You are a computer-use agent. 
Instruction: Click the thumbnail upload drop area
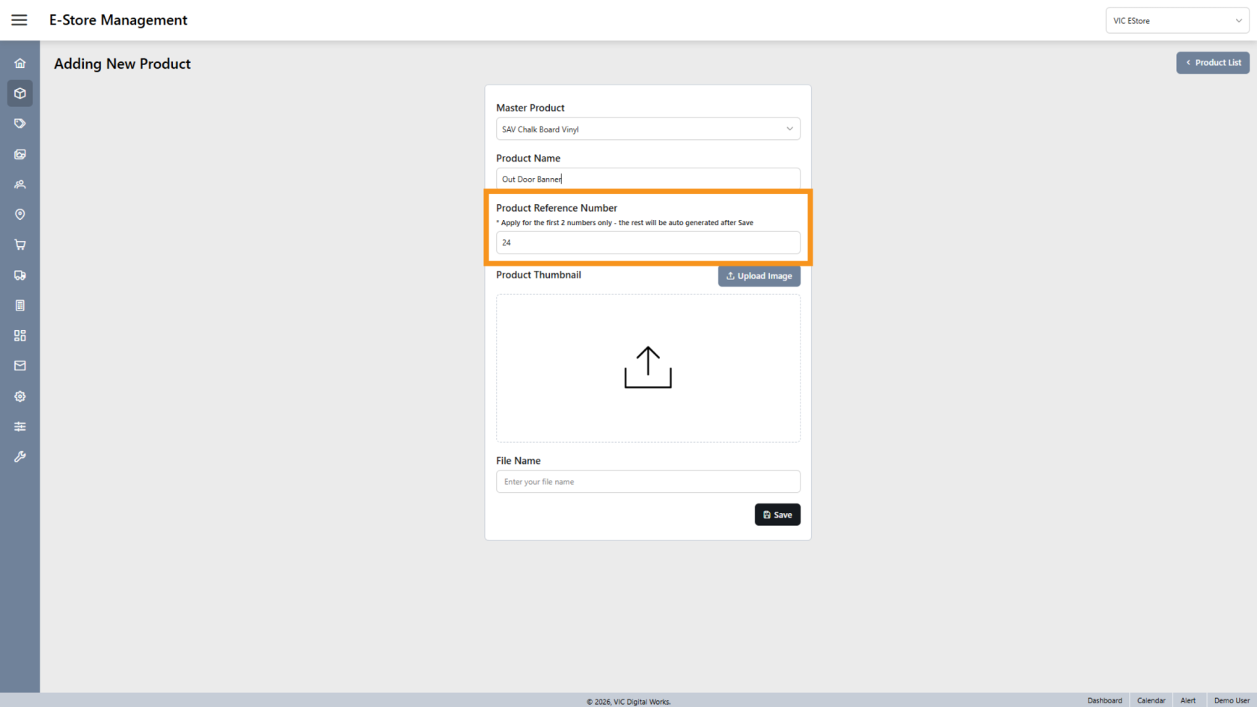pyautogui.click(x=647, y=368)
